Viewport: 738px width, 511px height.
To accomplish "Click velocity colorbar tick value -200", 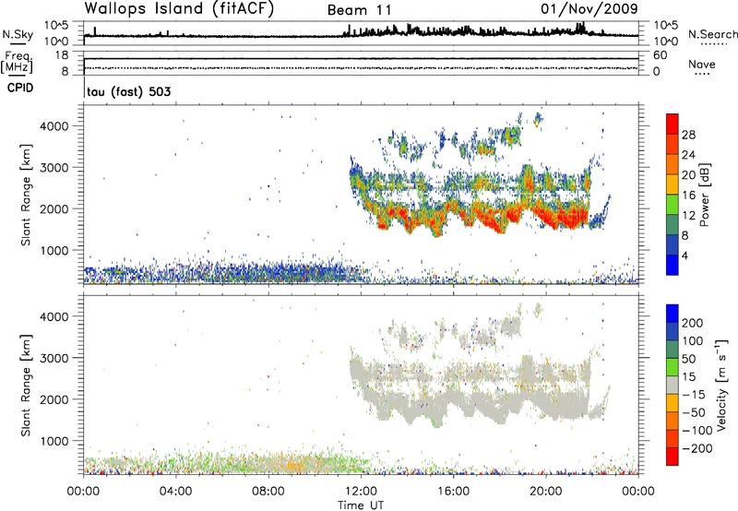I will click(x=697, y=448).
